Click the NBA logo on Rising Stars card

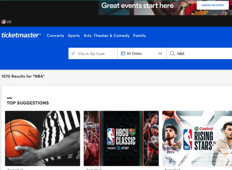pyautogui.click(x=187, y=139)
